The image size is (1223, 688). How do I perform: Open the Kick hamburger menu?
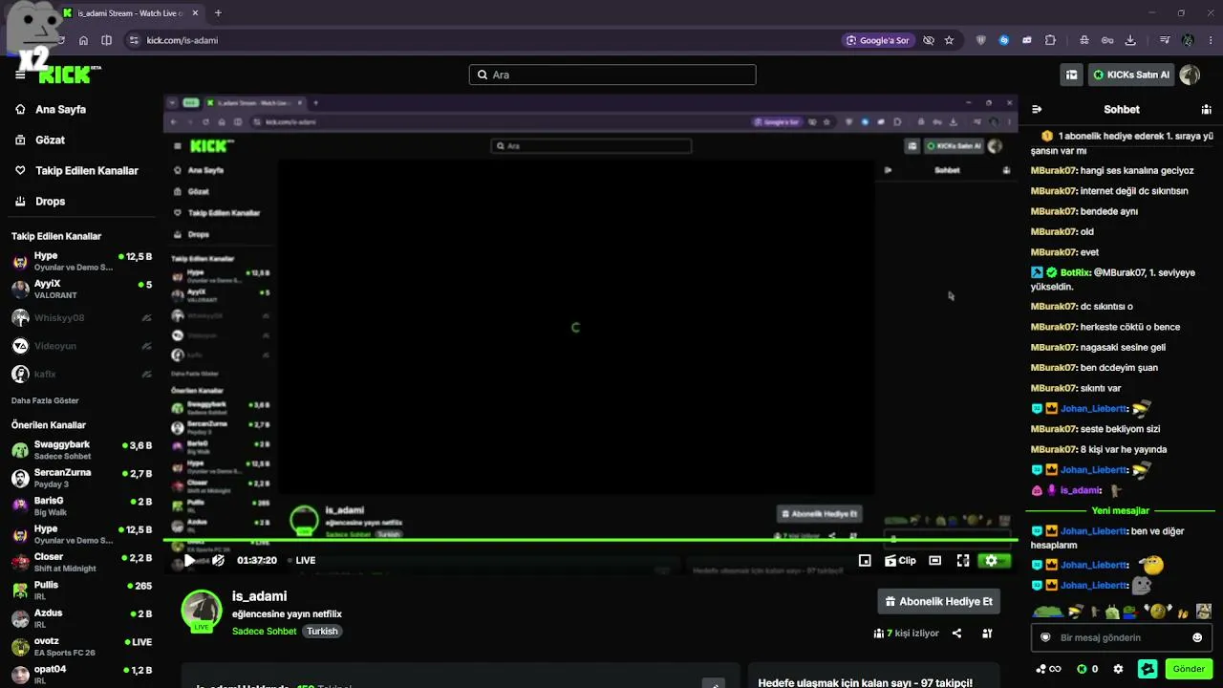click(20, 75)
